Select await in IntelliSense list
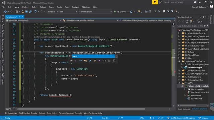214x120 pixels. click(x=94, y=56)
